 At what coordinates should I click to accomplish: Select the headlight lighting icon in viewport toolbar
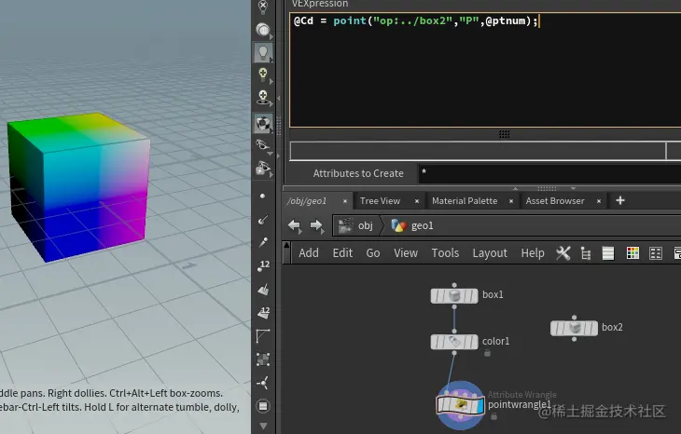point(263,30)
